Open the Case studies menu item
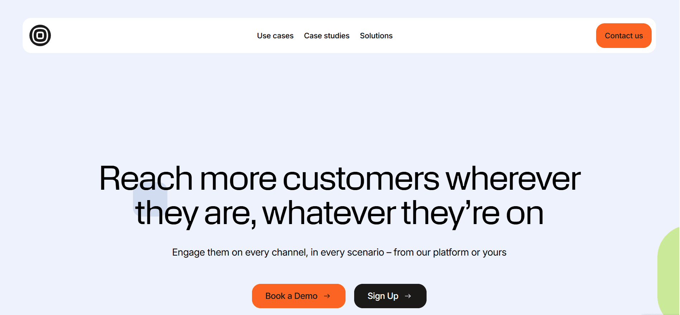This screenshot has width=680, height=315. pyautogui.click(x=327, y=36)
